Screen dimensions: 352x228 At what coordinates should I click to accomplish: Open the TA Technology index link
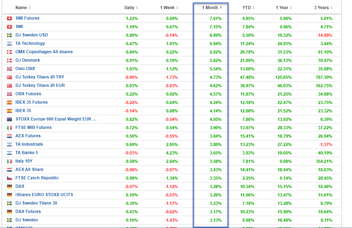coord(30,43)
